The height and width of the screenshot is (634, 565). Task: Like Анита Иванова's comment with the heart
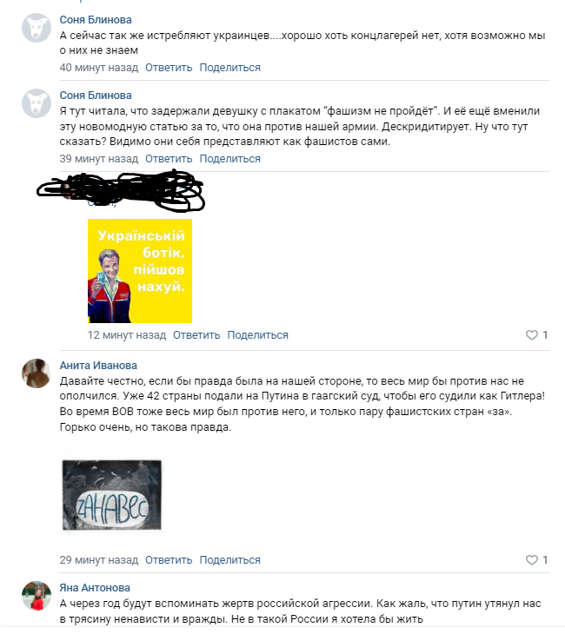tap(531, 559)
